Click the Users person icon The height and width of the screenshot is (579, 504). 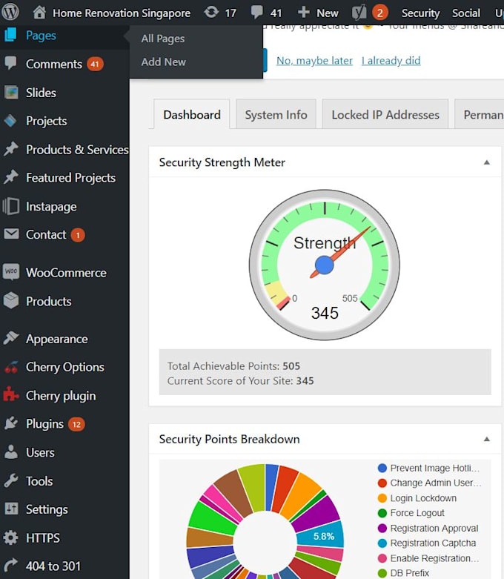coord(10,452)
